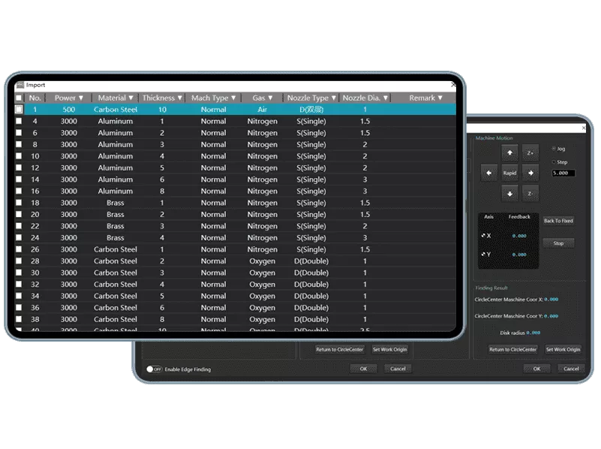Select the Jog radio option

click(554, 149)
